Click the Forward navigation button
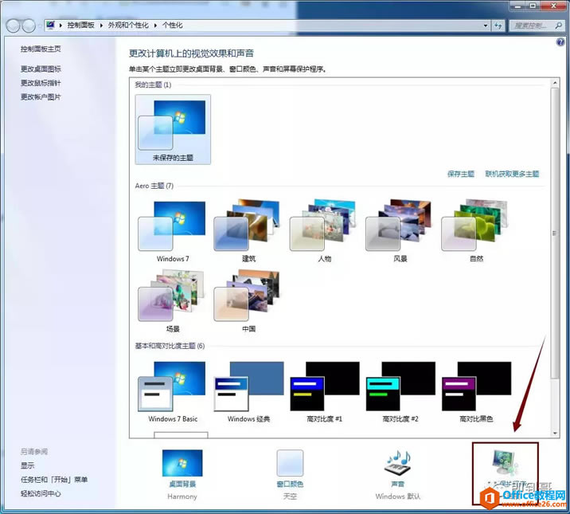The width and height of the screenshot is (570, 514). (29, 26)
